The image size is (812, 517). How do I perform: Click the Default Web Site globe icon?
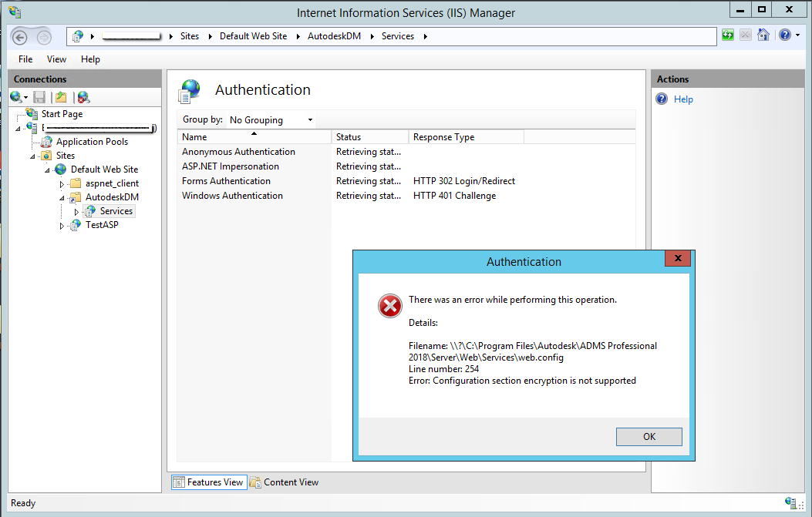pyautogui.click(x=61, y=170)
